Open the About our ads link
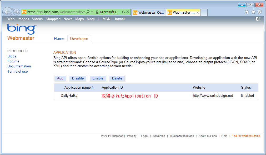 click(208, 136)
